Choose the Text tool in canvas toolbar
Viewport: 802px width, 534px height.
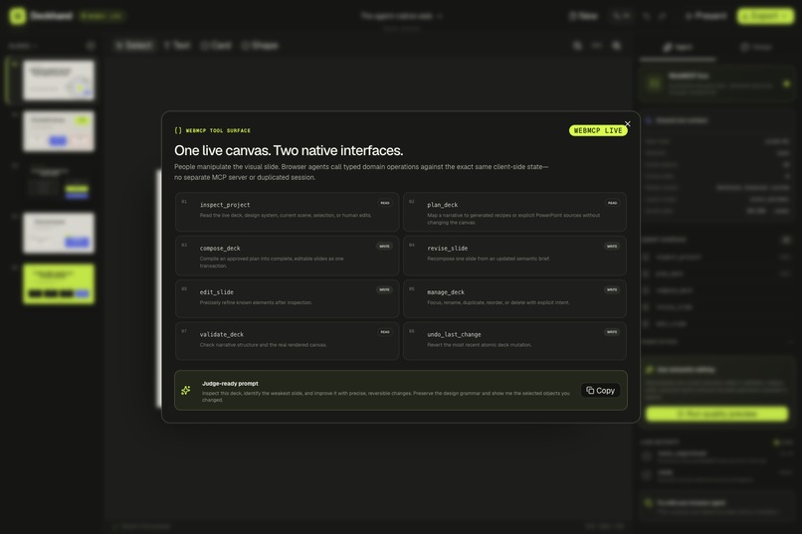pyautogui.click(x=177, y=46)
